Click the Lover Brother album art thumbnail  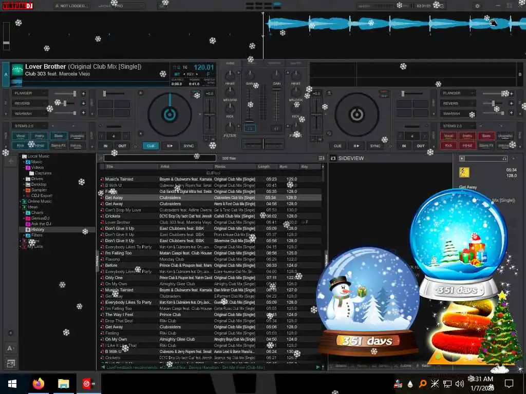click(17, 70)
